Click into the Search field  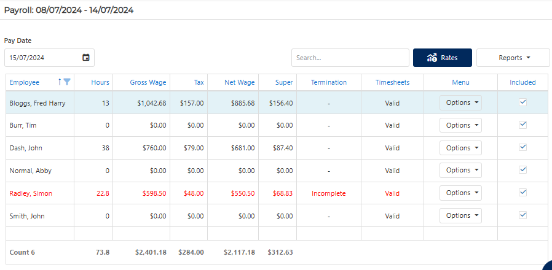pos(350,58)
